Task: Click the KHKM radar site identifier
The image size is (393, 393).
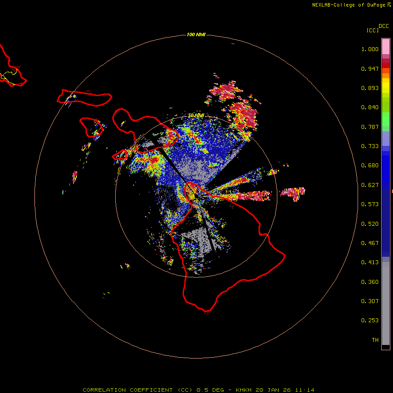Action: [x=244, y=390]
